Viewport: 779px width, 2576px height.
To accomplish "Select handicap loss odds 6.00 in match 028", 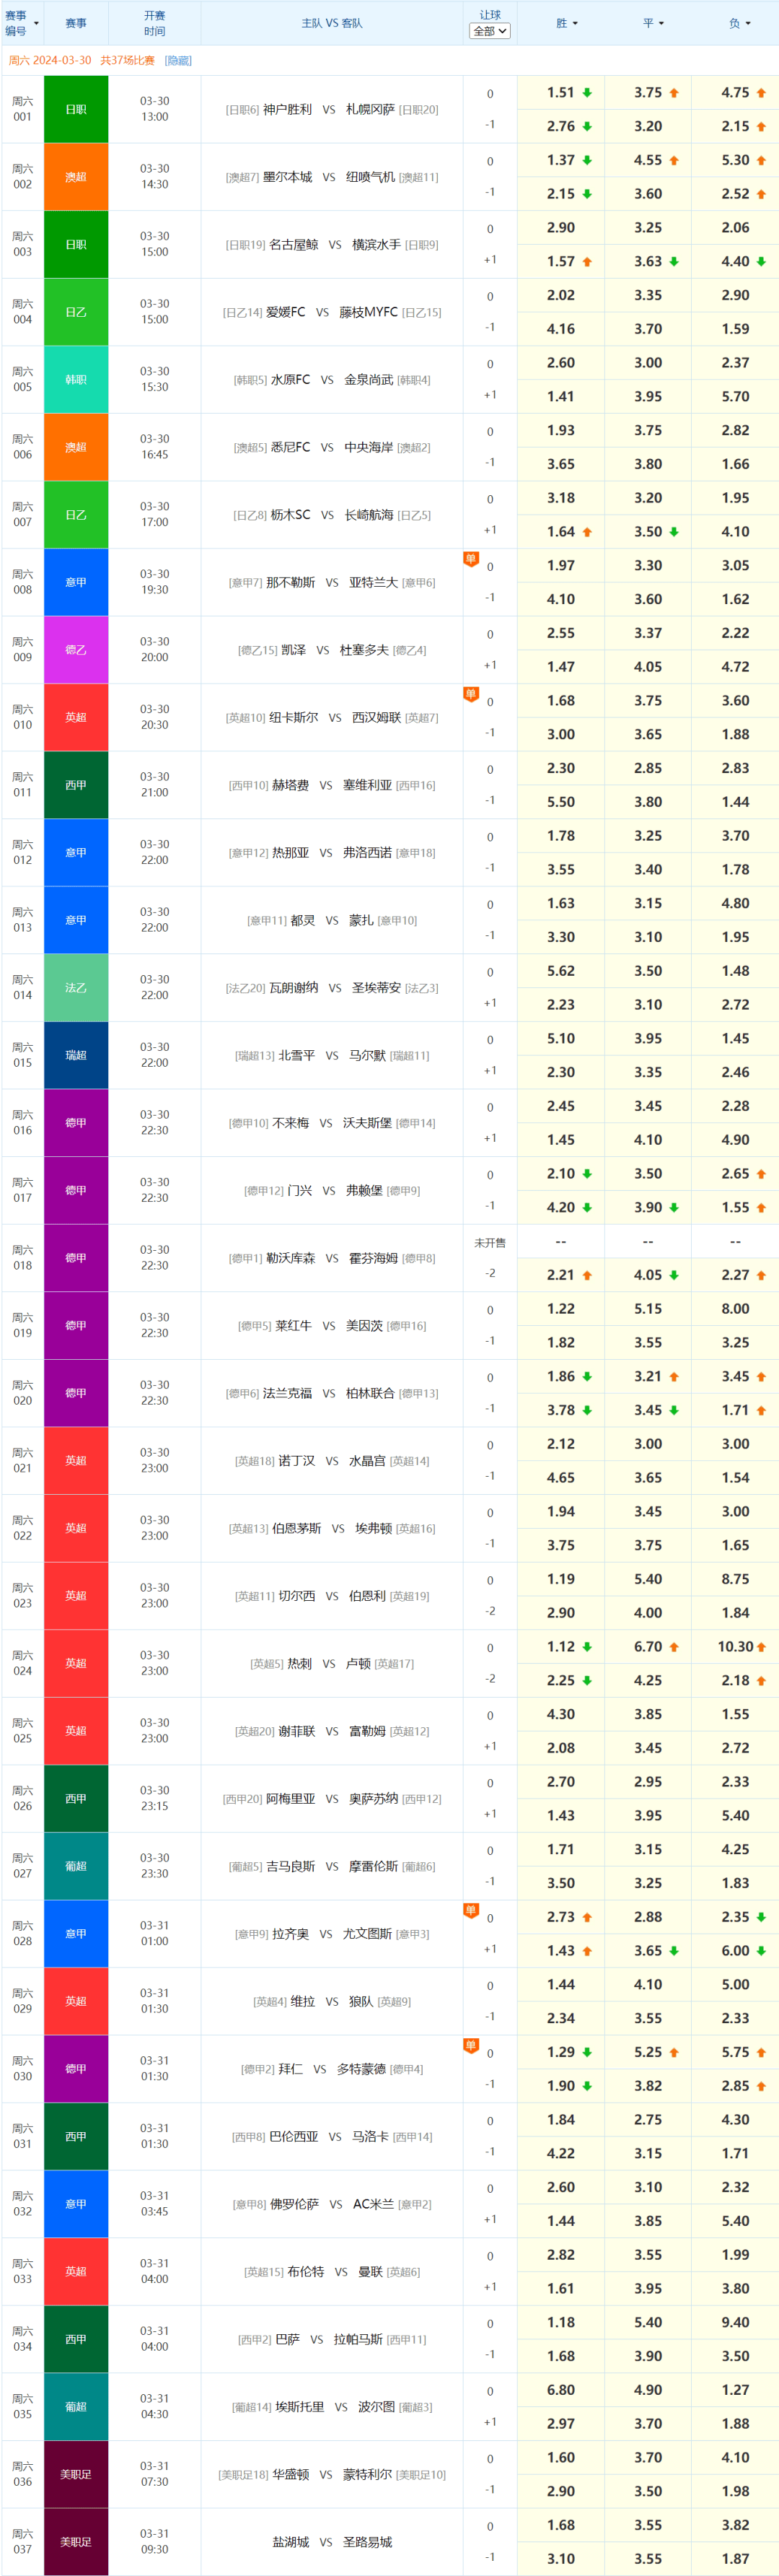I will pos(735,1951).
